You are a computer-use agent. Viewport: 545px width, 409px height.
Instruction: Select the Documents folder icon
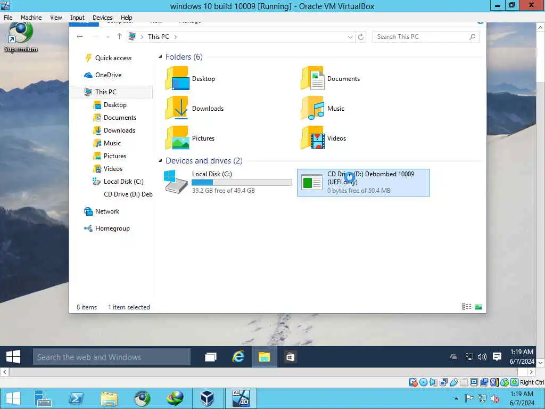[312, 79]
